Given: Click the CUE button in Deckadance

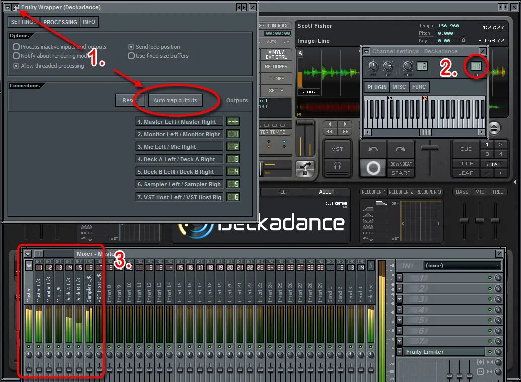Looking at the screenshot, I should (x=466, y=149).
